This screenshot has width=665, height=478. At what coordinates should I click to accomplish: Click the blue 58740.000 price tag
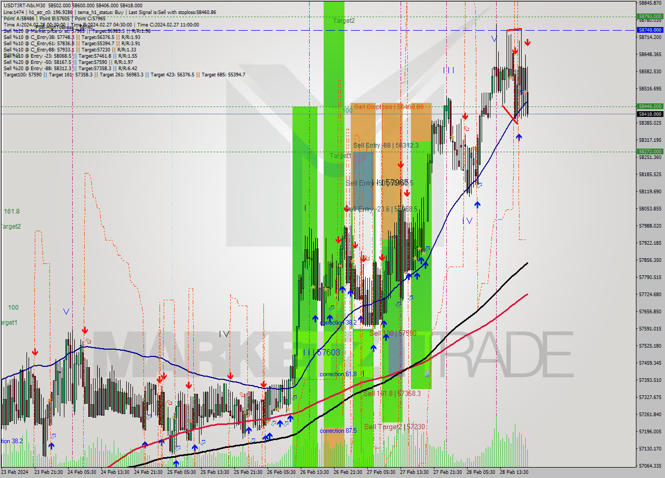point(650,30)
